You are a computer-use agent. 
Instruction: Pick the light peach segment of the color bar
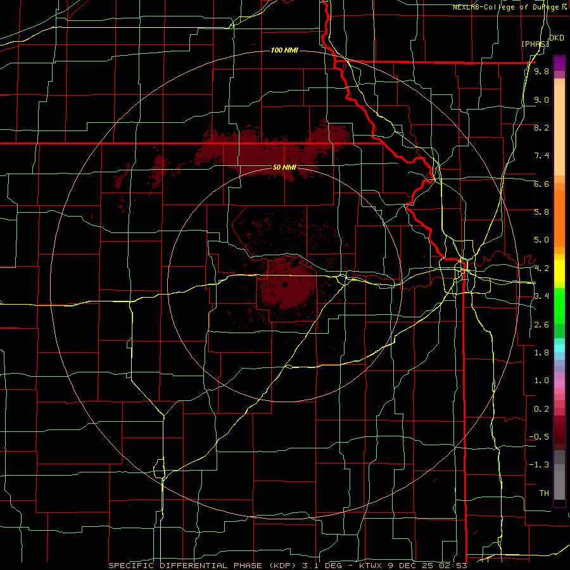(x=559, y=131)
